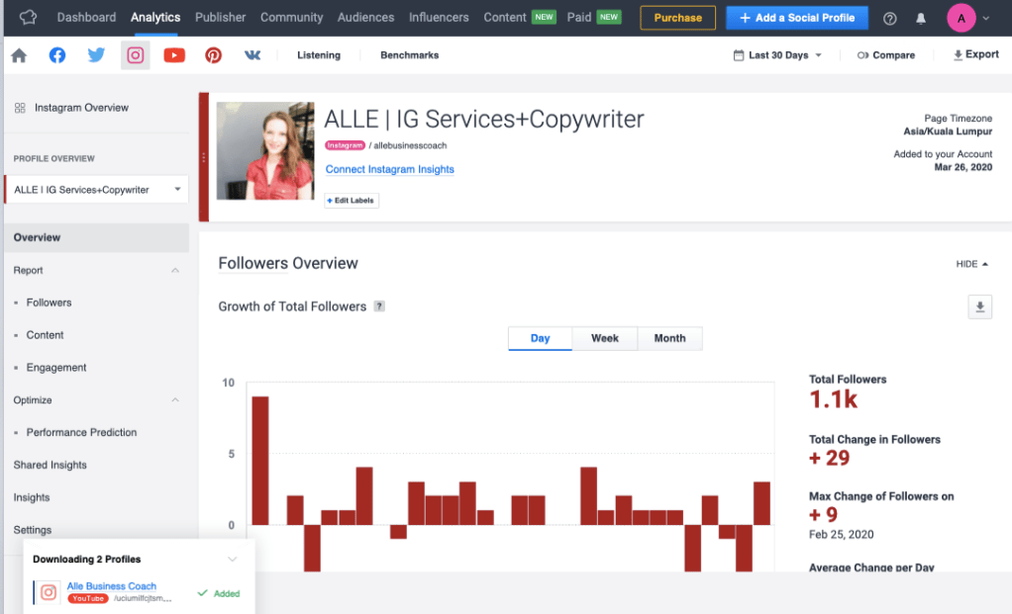Click Connect Instagram Insights link
This screenshot has height=614, width=1012.
coord(390,169)
